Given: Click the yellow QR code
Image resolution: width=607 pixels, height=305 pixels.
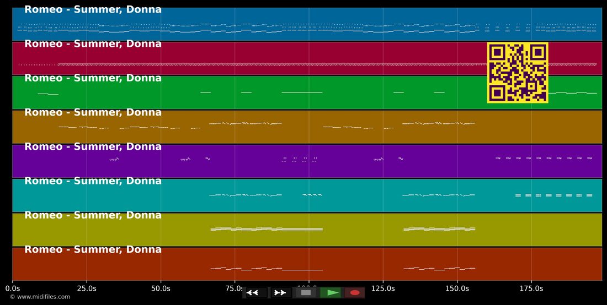Looking at the screenshot, I should 518,73.
